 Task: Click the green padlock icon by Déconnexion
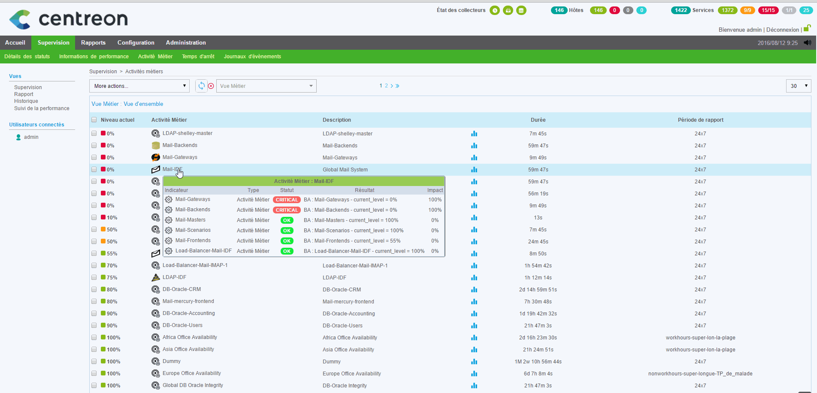point(807,28)
